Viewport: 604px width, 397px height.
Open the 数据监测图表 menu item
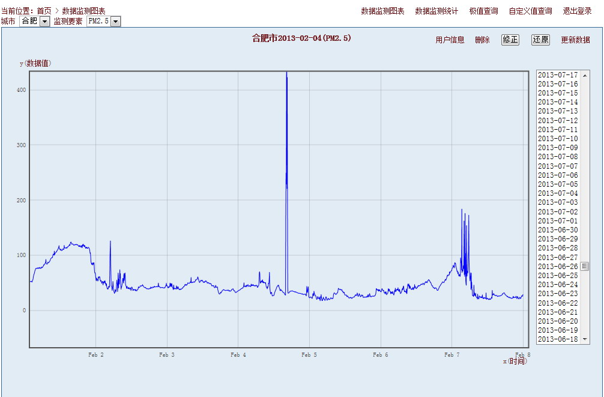pyautogui.click(x=382, y=11)
